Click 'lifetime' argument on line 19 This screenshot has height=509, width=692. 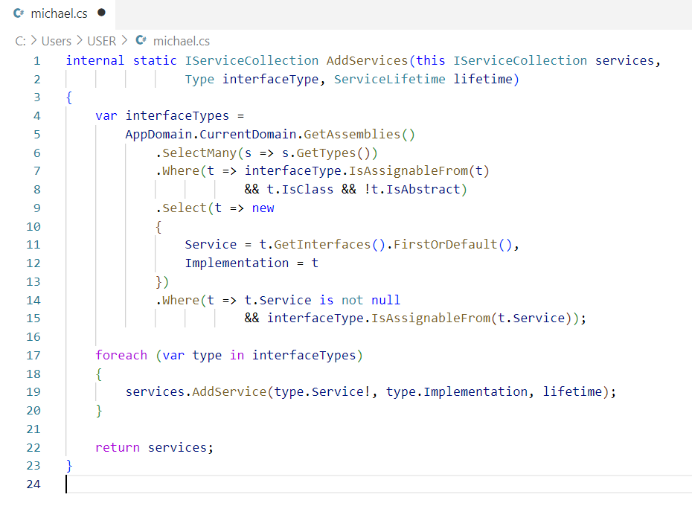pos(572,392)
